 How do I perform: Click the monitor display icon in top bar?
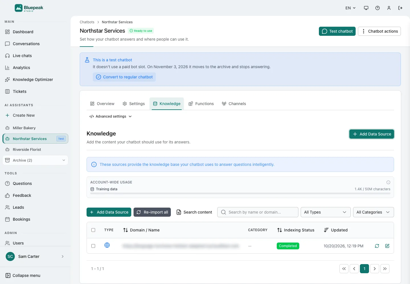click(x=366, y=8)
